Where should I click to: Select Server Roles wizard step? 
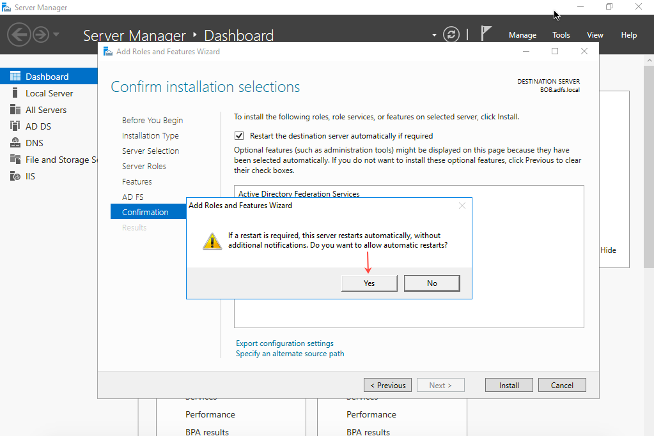(x=144, y=166)
